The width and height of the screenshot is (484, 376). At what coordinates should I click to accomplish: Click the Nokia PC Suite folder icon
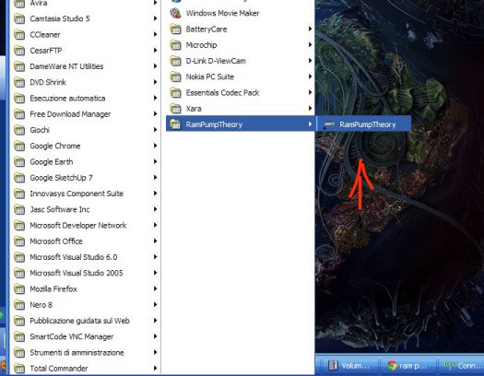pos(176,76)
